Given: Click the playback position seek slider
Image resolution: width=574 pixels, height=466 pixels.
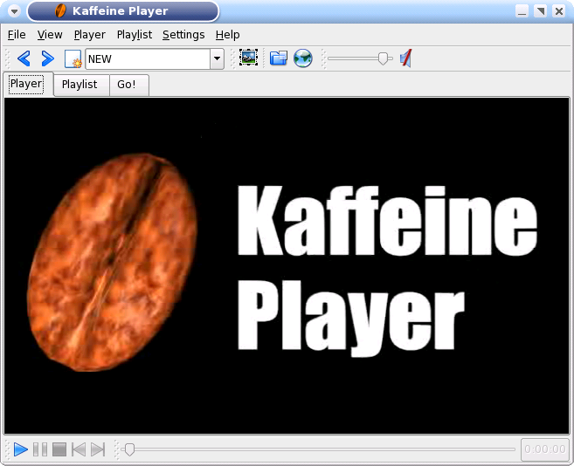Looking at the screenshot, I should tap(318, 449).
